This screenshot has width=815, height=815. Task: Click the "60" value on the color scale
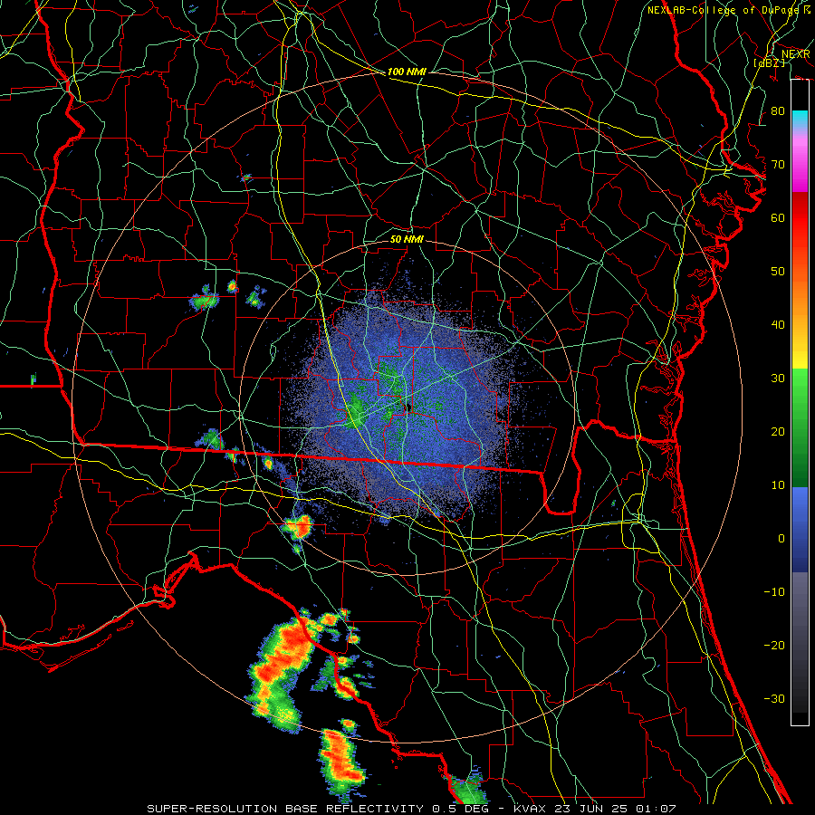click(778, 217)
